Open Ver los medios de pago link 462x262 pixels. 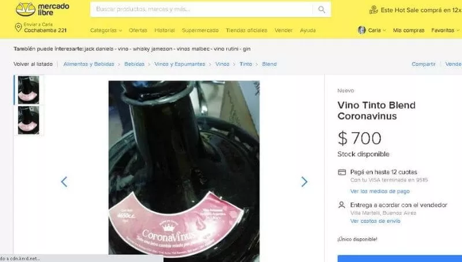click(380, 192)
